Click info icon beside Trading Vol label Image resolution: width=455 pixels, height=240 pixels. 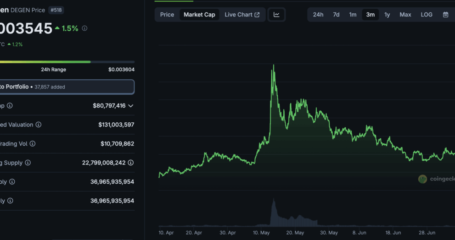(33, 144)
